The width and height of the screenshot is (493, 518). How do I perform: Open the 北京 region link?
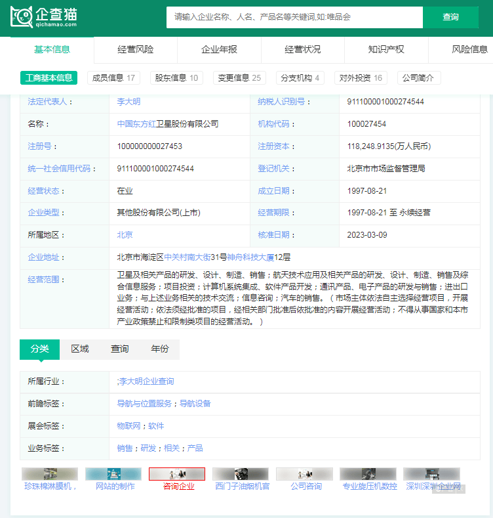point(125,235)
